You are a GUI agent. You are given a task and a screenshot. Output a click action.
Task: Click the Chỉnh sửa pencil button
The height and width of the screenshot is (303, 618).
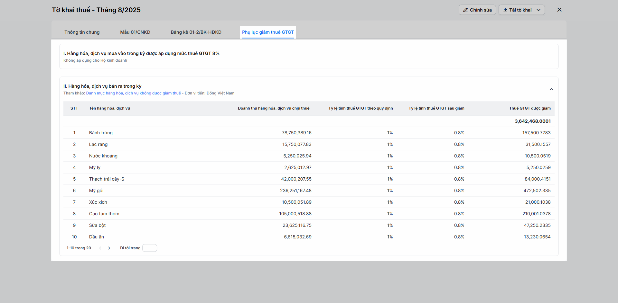coord(477,10)
